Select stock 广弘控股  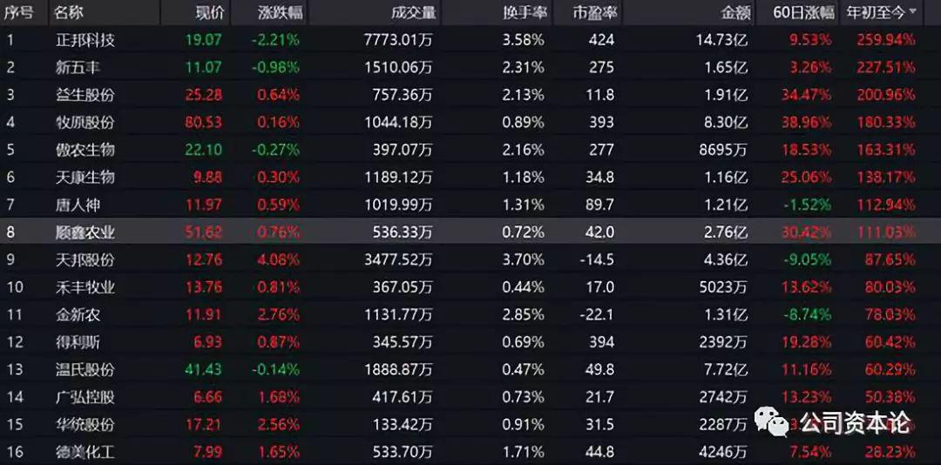pos(85,397)
